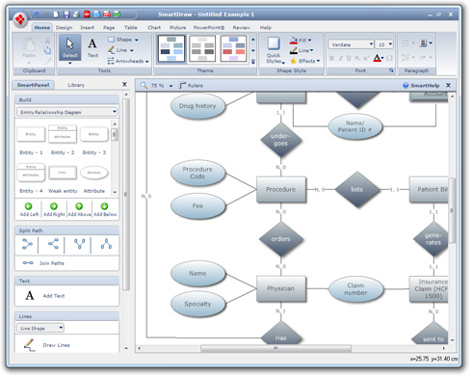The image size is (472, 377).
Task: Click the horizontal canvas scrollbar thumb
Action: (x=275, y=348)
